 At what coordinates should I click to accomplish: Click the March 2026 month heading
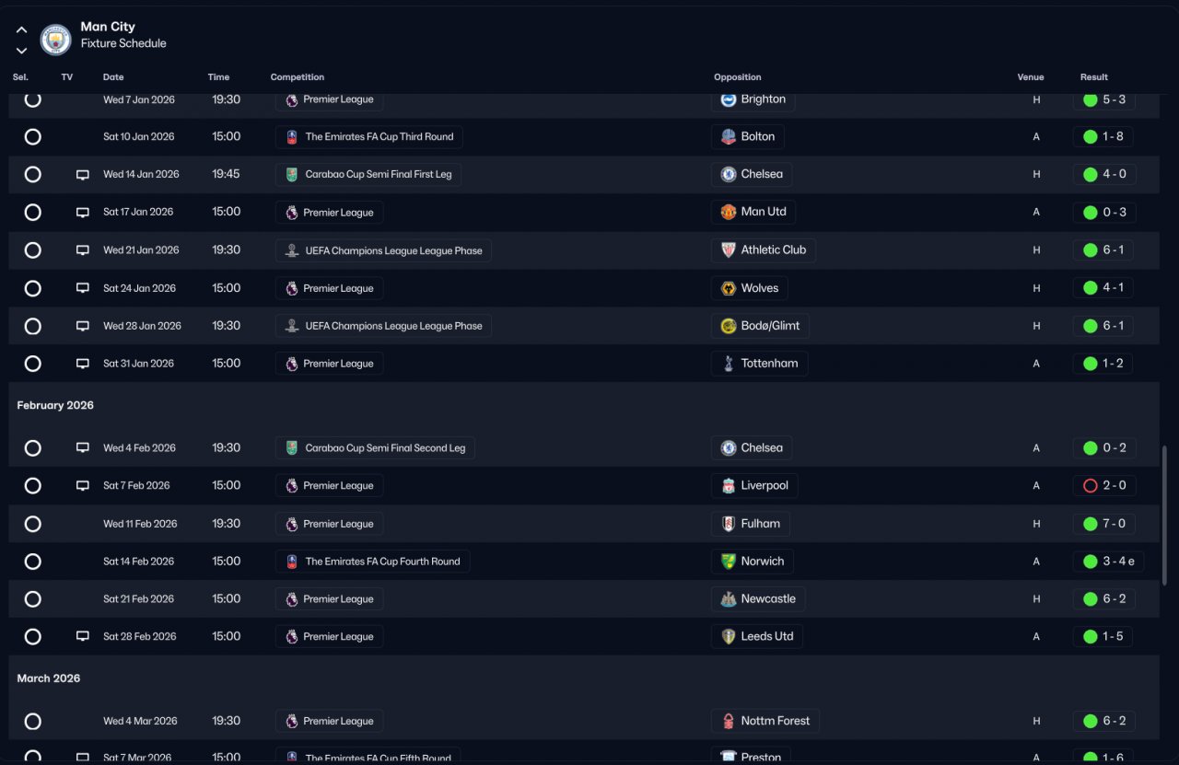[x=49, y=678]
